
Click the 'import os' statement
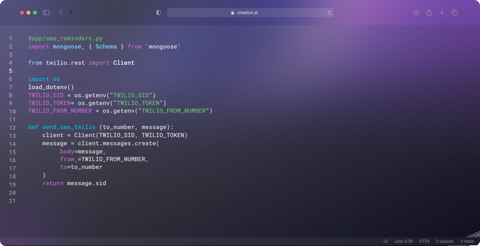click(44, 79)
